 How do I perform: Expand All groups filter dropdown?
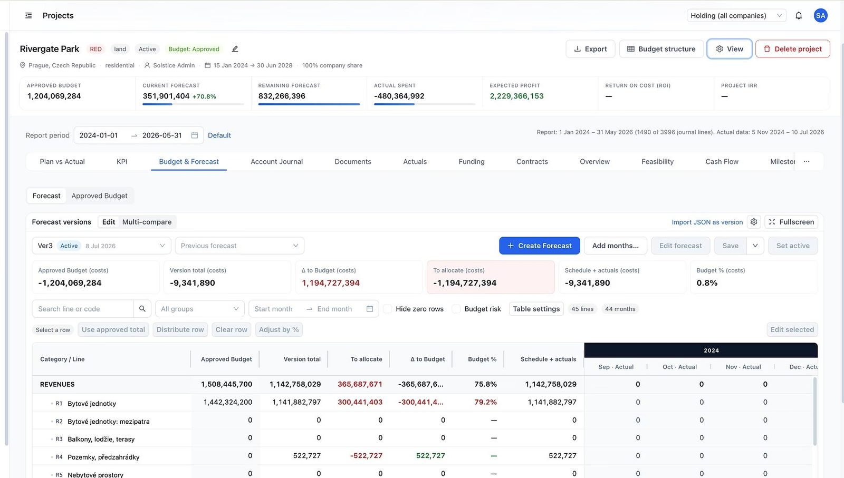(200, 309)
